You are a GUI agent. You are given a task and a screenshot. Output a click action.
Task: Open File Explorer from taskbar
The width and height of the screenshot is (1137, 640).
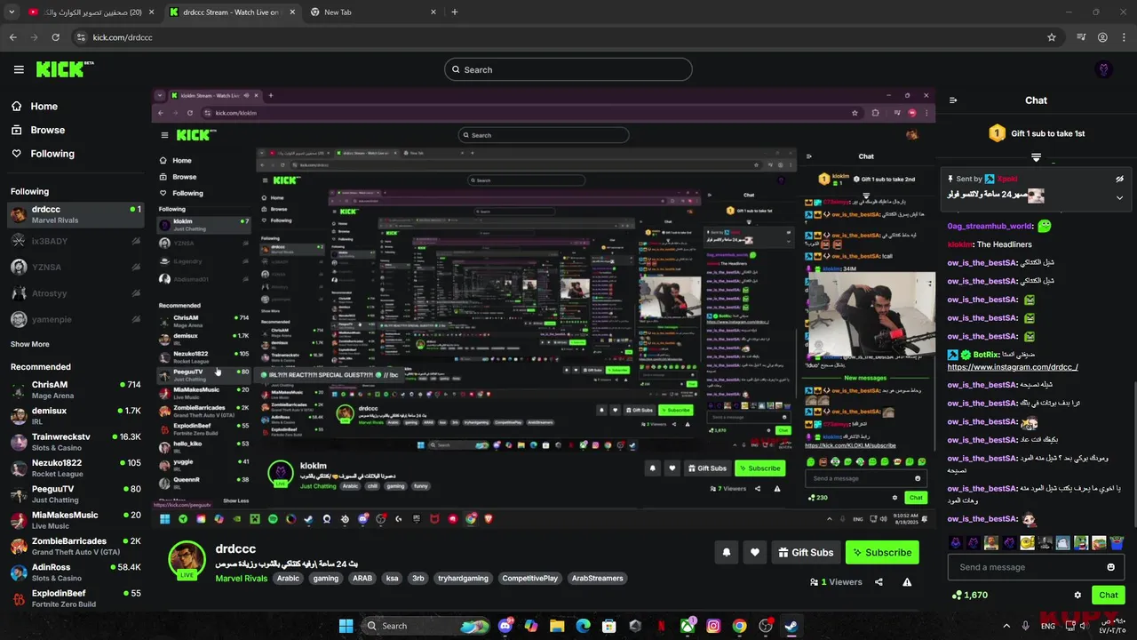(557, 626)
